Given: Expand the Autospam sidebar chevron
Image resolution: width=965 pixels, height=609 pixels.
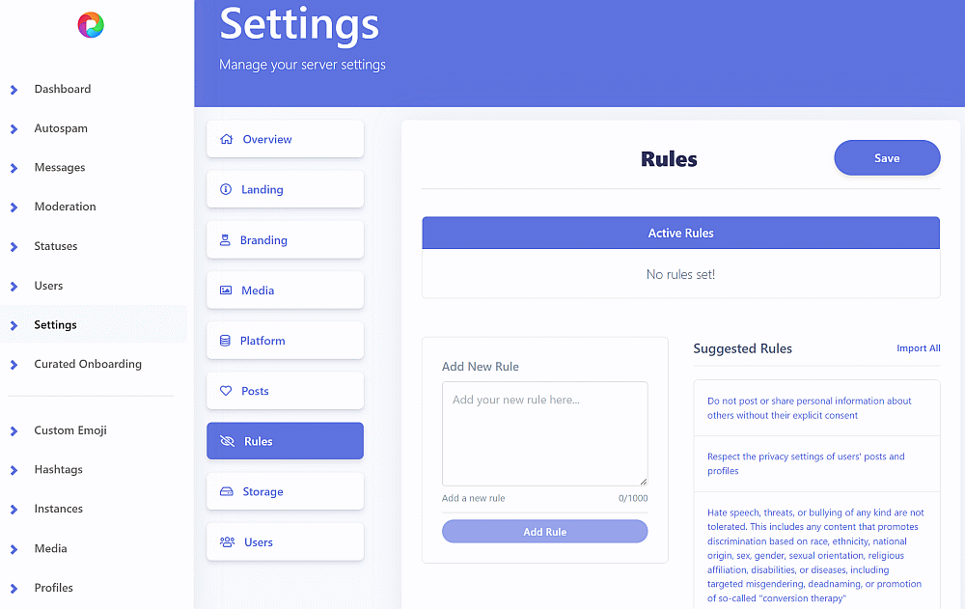Looking at the screenshot, I should 14,128.
